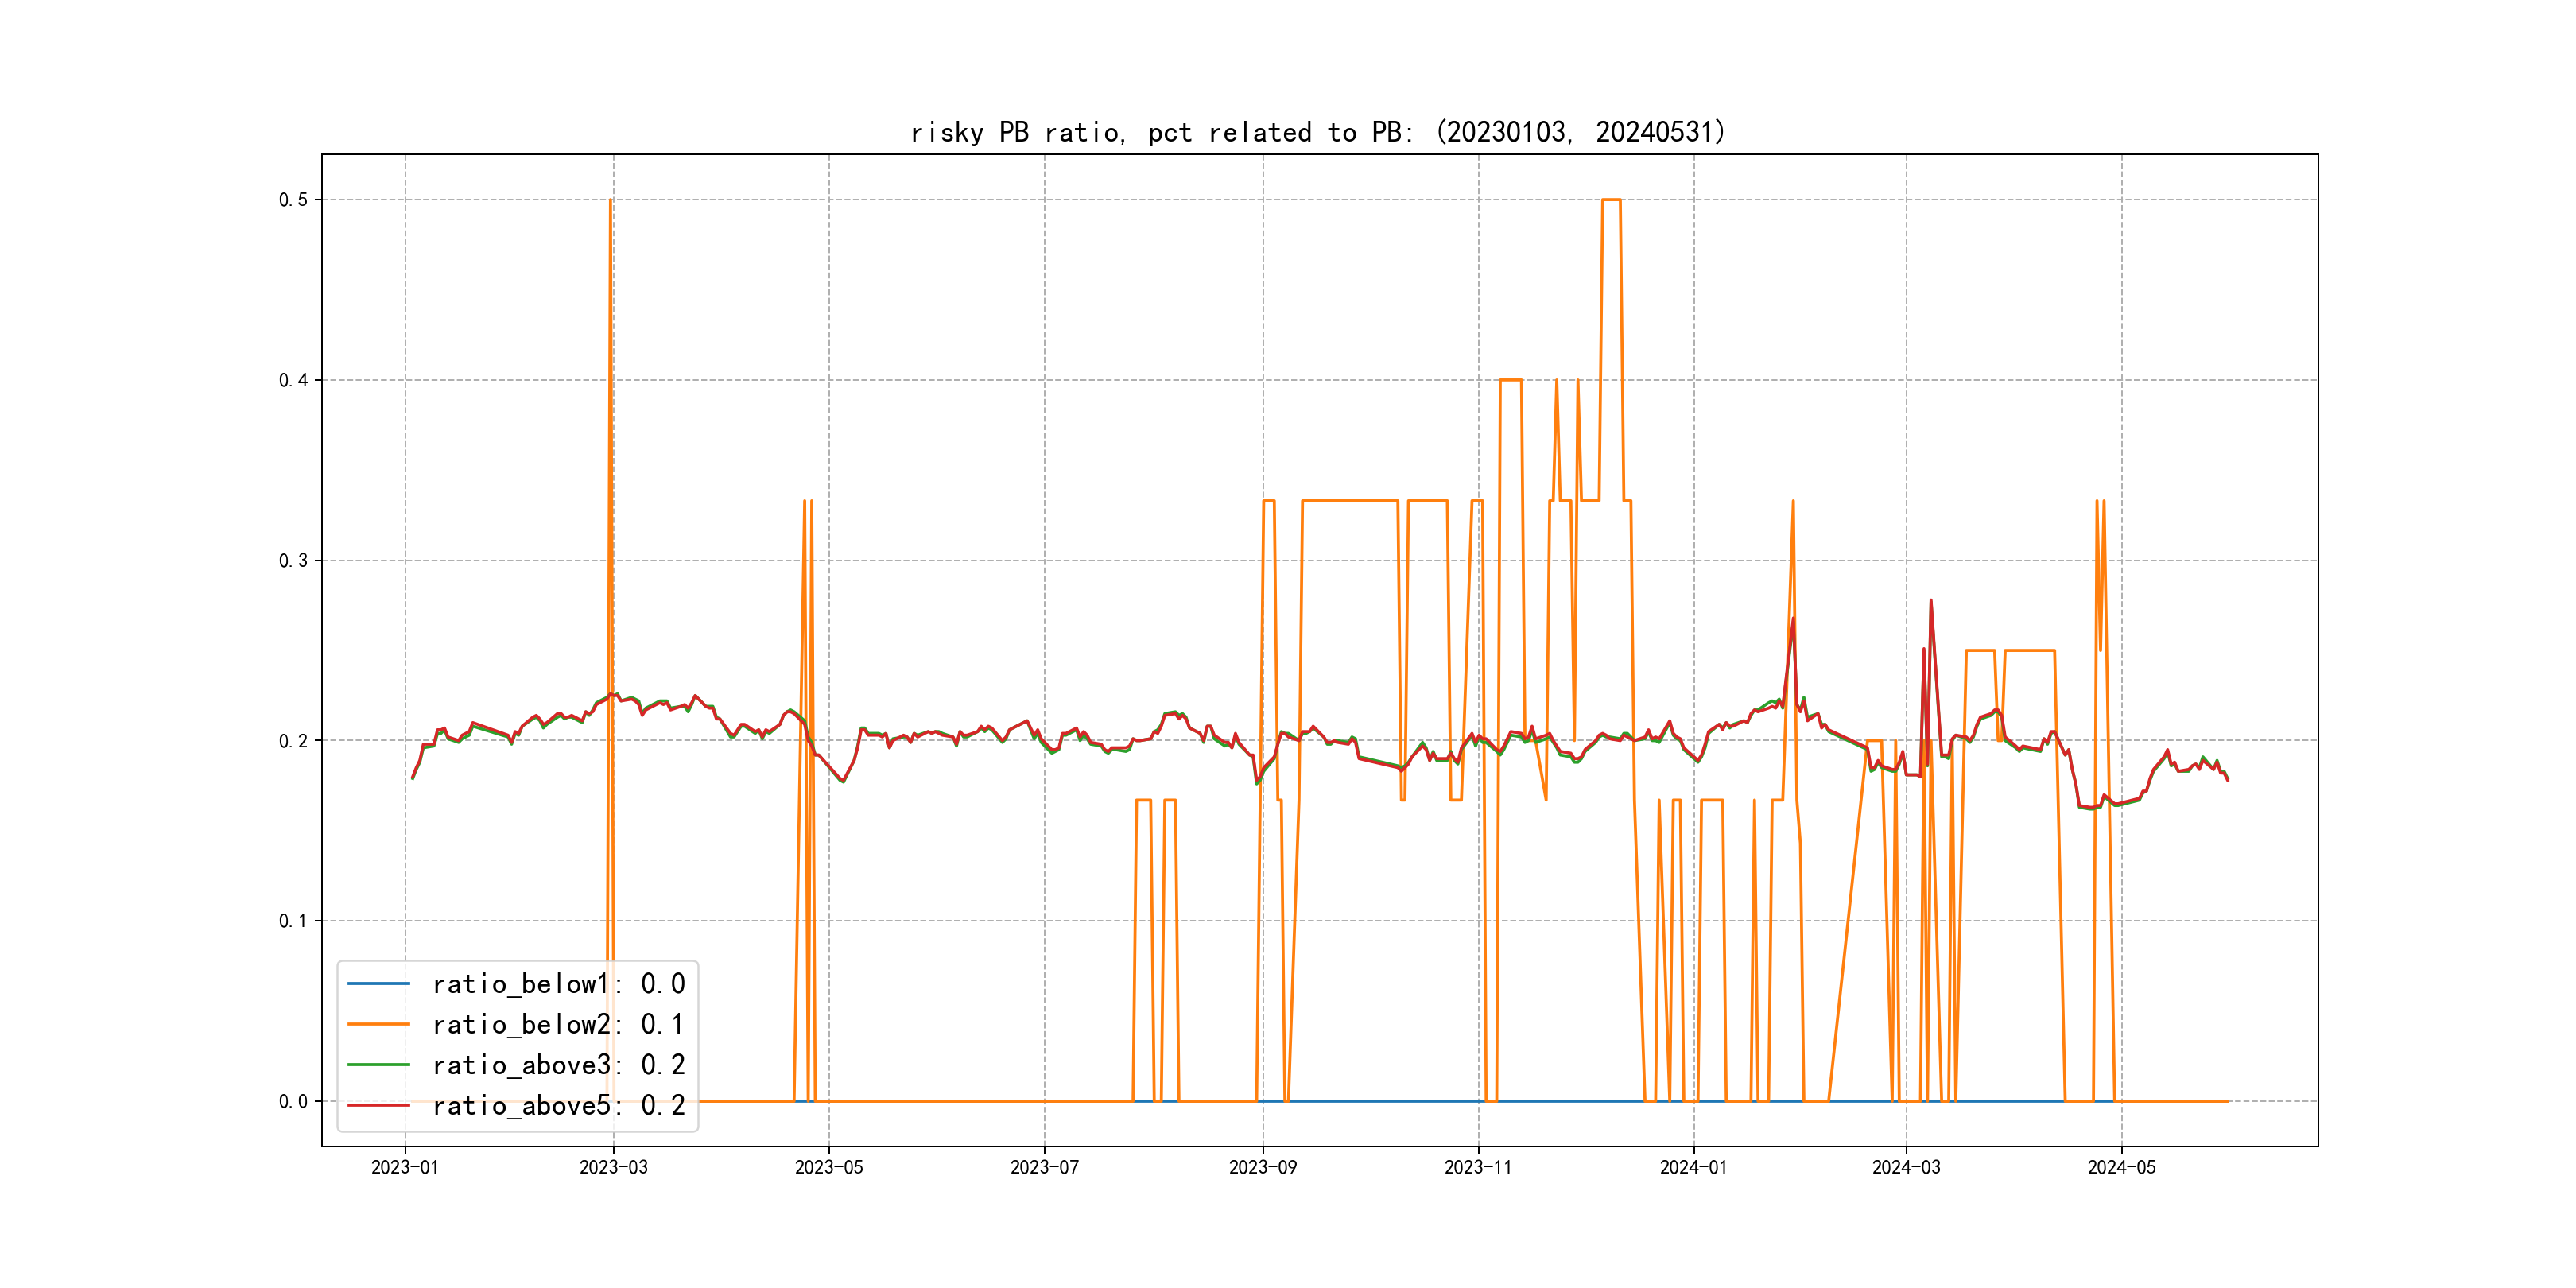Click the 0.5 y-axis tick label

[x=293, y=200]
